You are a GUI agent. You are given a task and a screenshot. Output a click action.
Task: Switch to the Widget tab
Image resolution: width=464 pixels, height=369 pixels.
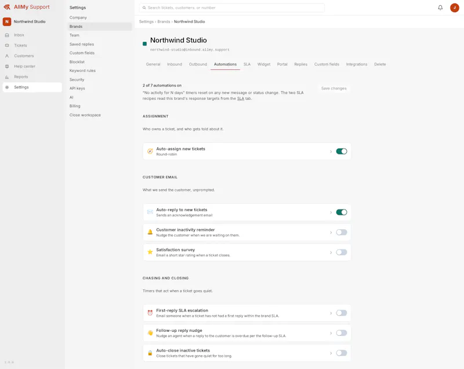click(x=264, y=64)
